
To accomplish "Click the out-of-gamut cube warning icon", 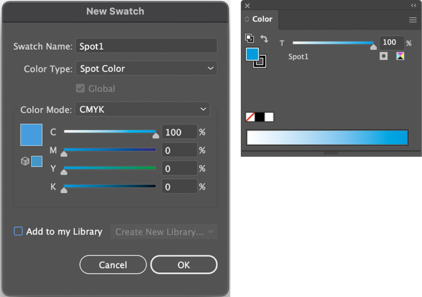I will pyautogui.click(x=25, y=161).
